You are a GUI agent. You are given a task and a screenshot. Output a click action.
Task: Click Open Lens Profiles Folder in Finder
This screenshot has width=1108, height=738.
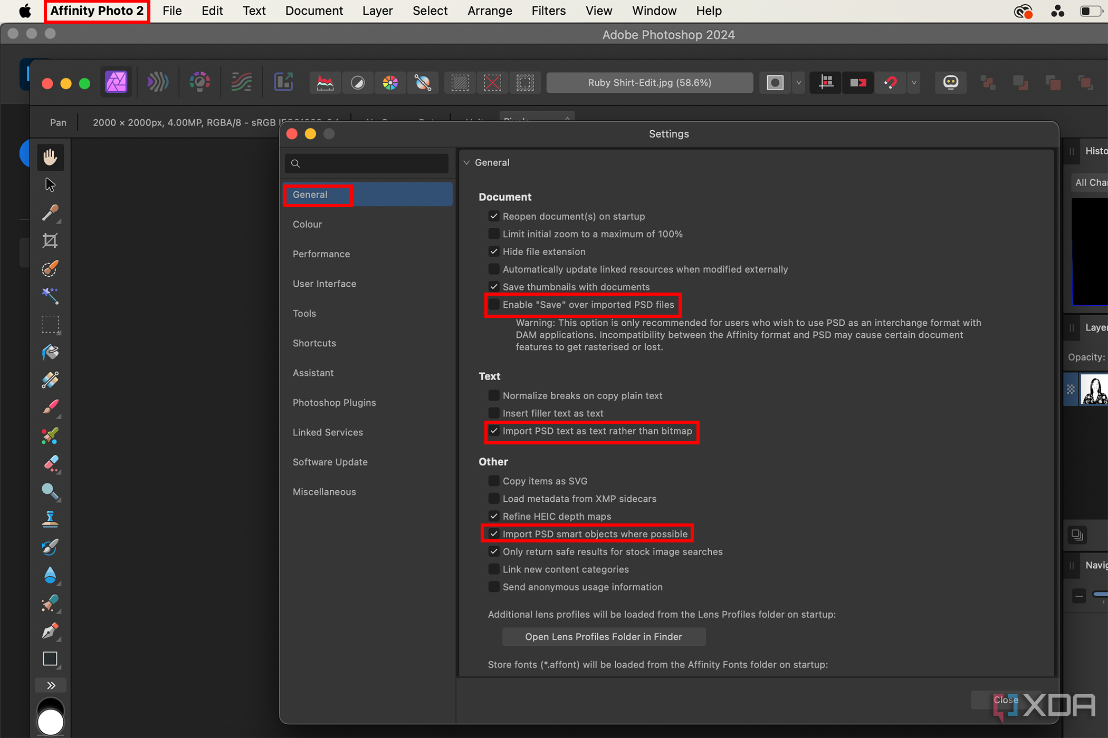(x=604, y=636)
